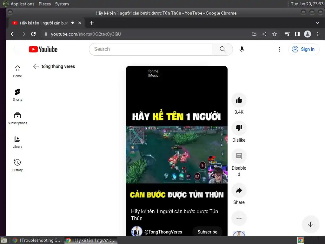Open Shorts in the sidebar

17,95
